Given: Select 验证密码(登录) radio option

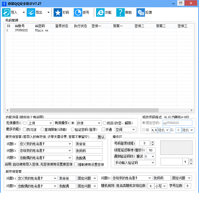Looking at the screenshot, I should point(73,130).
